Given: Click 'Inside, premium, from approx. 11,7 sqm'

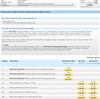Looking at the screenshot, I should pos(23,83).
